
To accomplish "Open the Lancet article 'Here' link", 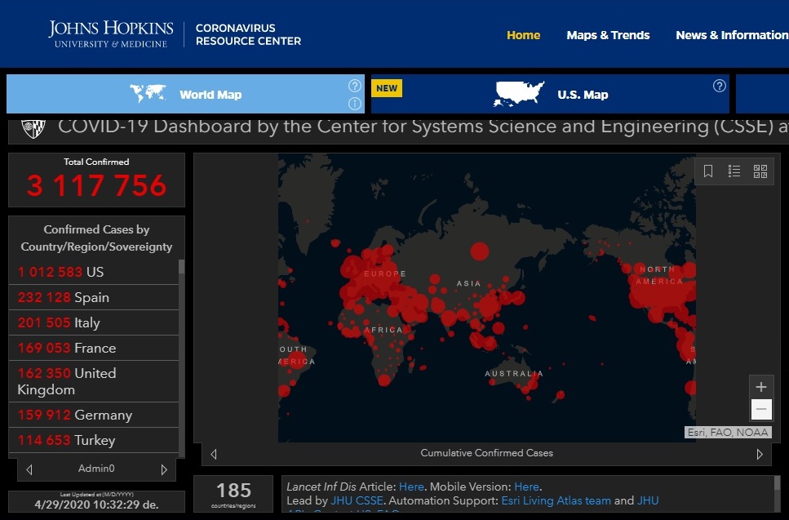I will (411, 487).
